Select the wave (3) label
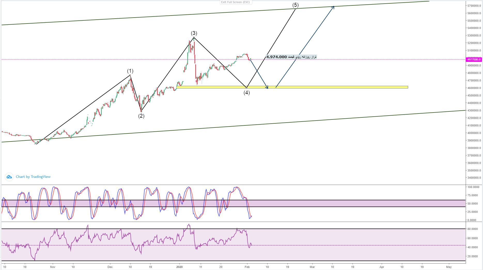The width and height of the screenshot is (483, 270). click(194, 33)
